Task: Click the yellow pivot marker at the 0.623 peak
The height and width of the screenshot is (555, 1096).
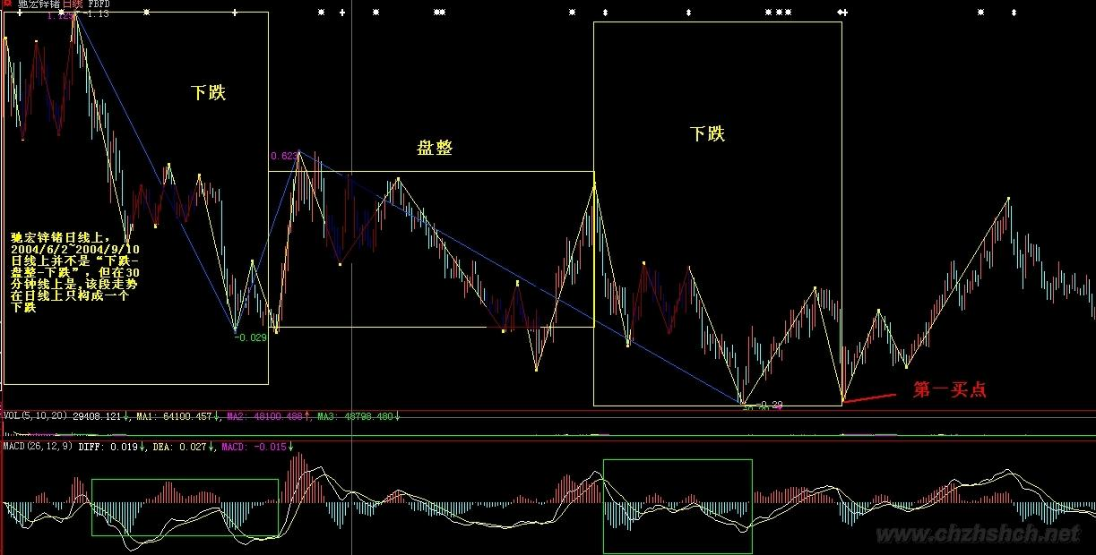Action: click(298, 151)
